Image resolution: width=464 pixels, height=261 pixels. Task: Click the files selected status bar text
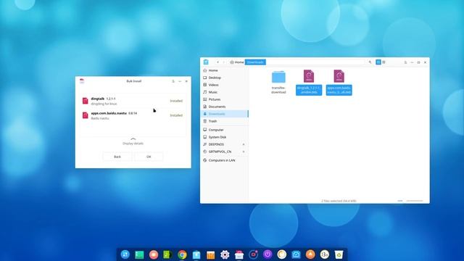point(339,201)
